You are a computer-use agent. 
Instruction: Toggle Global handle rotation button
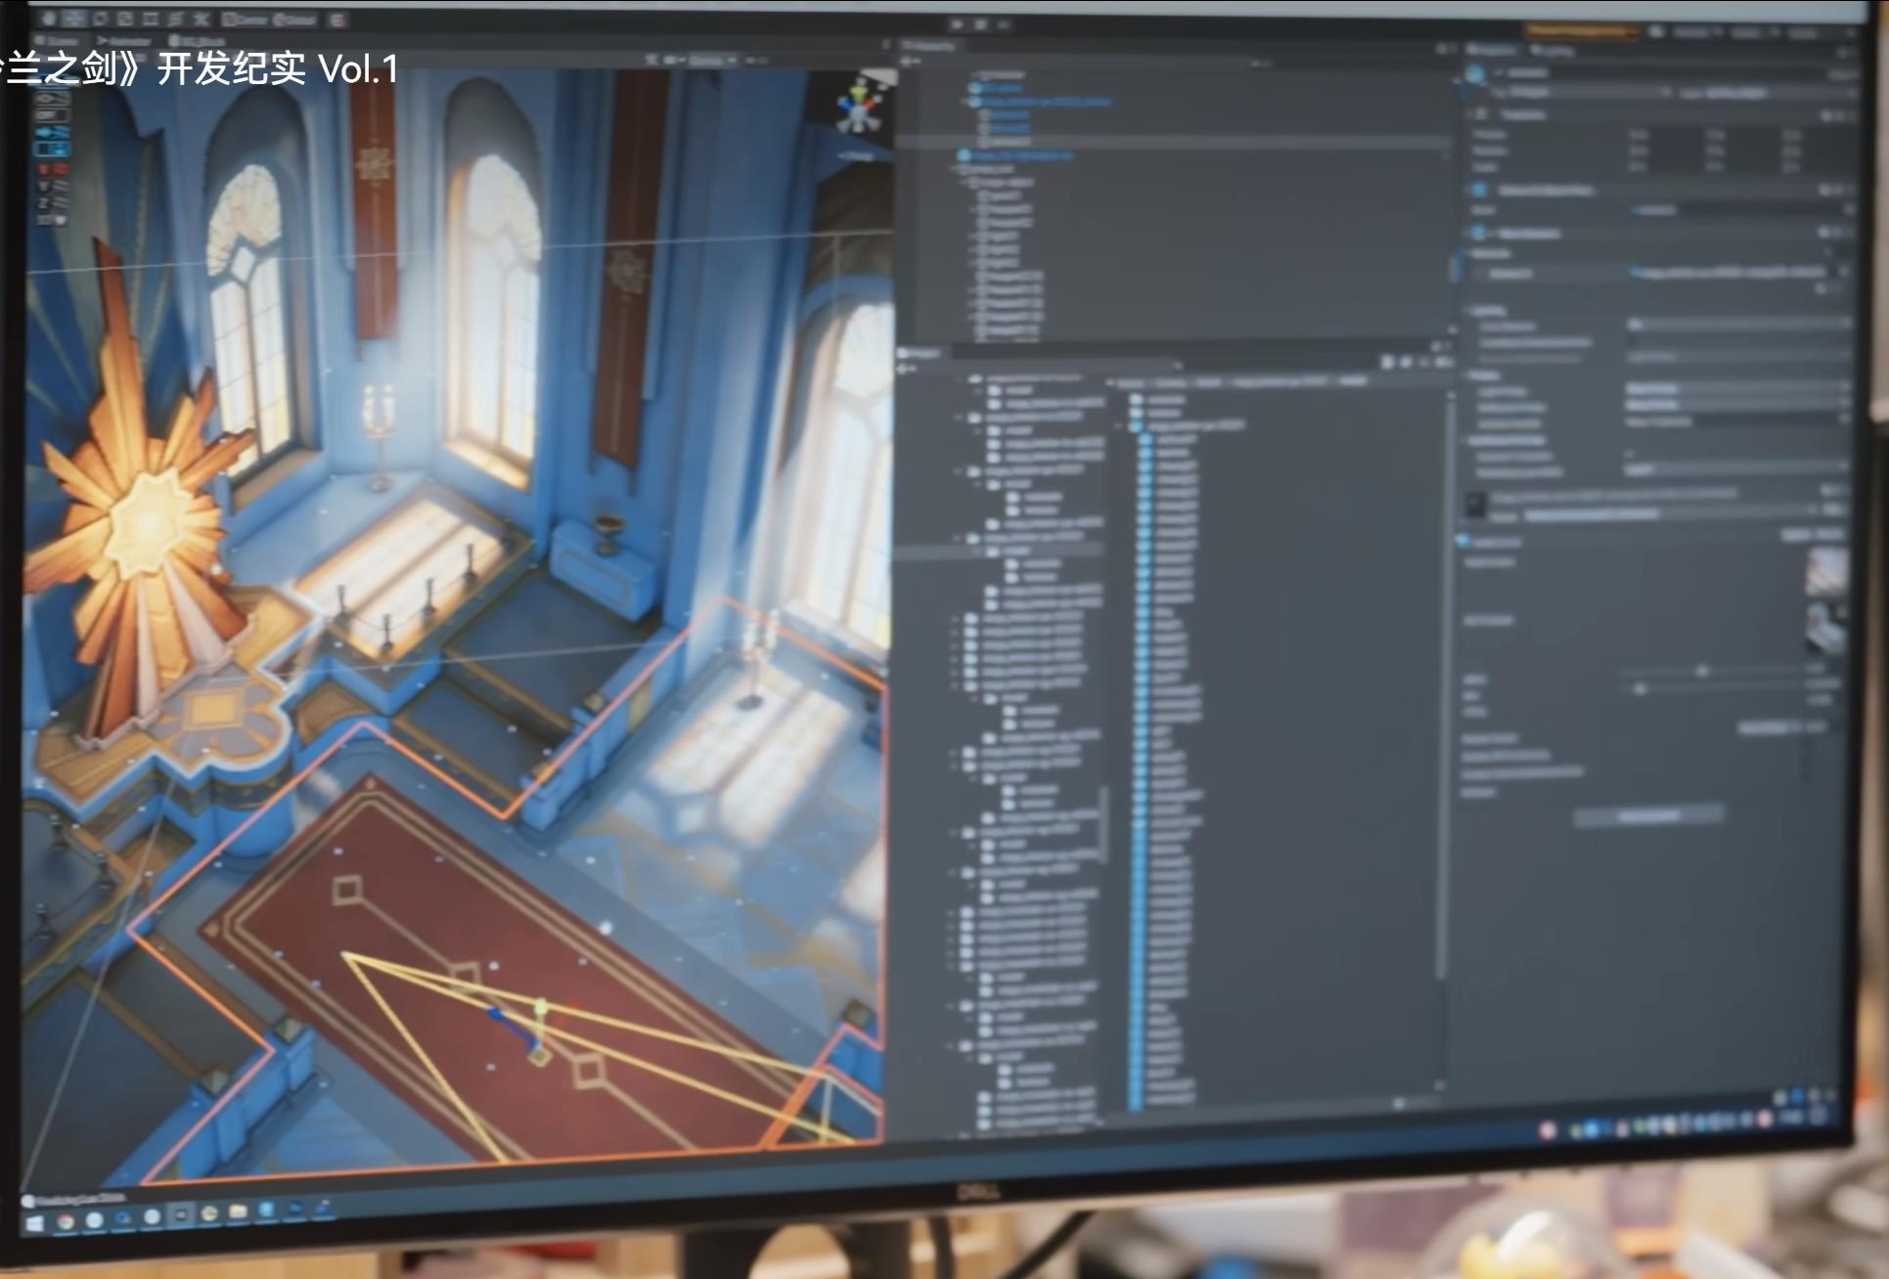coord(292,19)
